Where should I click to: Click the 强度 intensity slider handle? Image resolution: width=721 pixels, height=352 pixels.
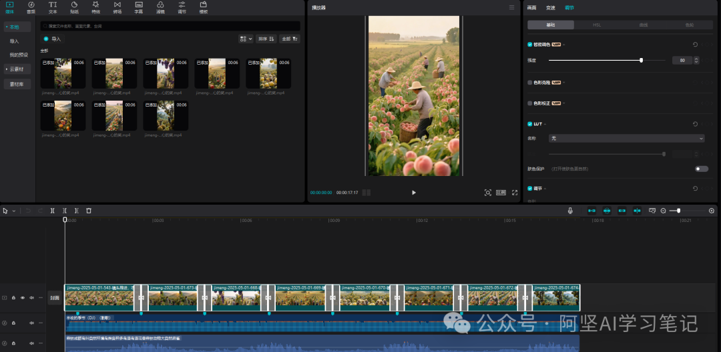coord(641,60)
